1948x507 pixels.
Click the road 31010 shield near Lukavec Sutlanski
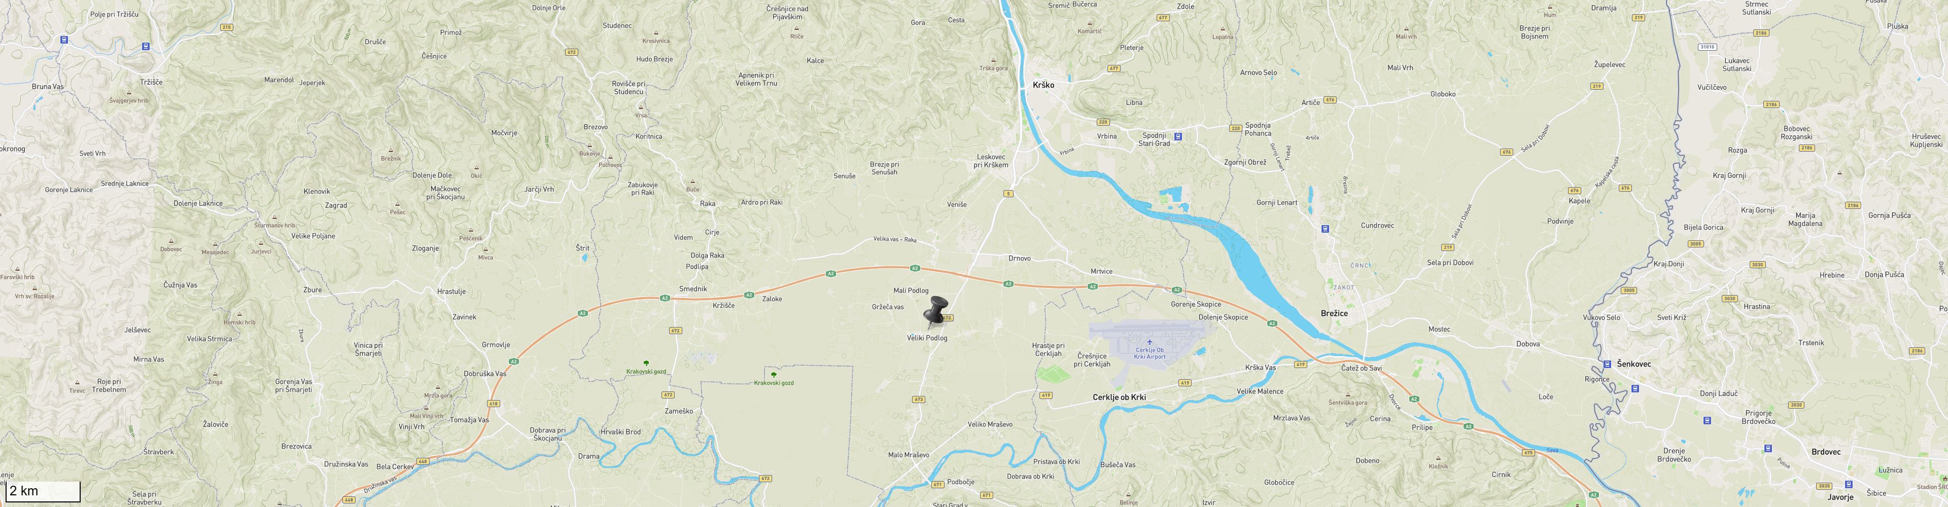1707,47
